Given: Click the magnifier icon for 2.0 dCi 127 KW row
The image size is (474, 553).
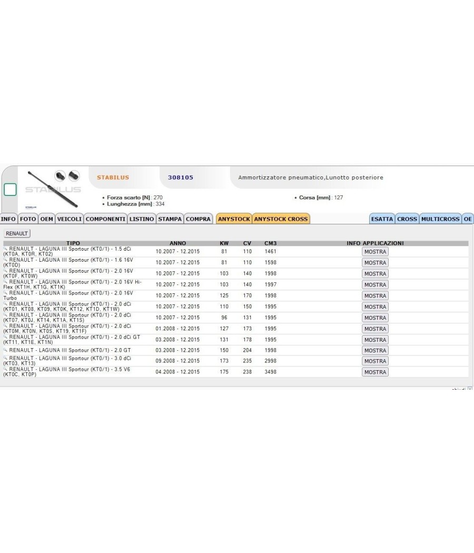Looking at the screenshot, I should coord(5,325).
